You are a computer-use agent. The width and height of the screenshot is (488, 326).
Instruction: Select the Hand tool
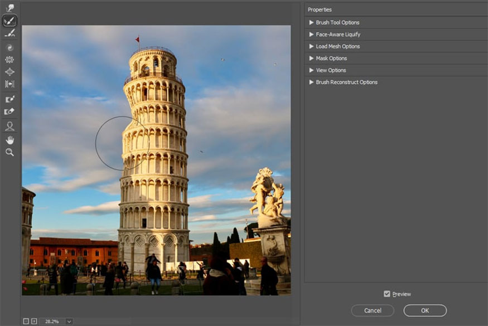point(9,140)
